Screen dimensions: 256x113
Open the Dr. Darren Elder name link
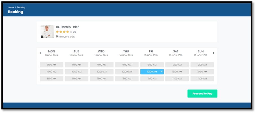coord(67,27)
